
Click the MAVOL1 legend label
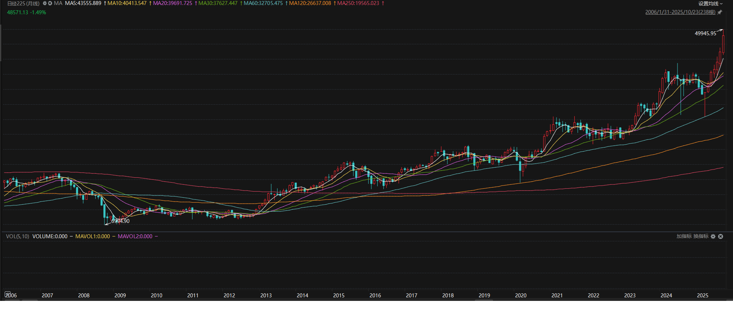[x=92, y=236]
